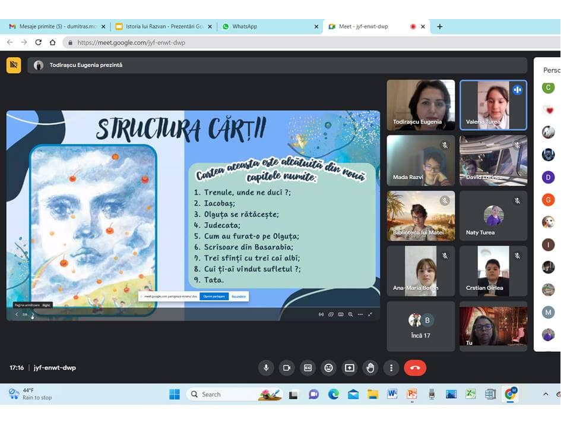Open the slide toolbar more options (three dots)
The image size is (570, 428).
tap(360, 314)
